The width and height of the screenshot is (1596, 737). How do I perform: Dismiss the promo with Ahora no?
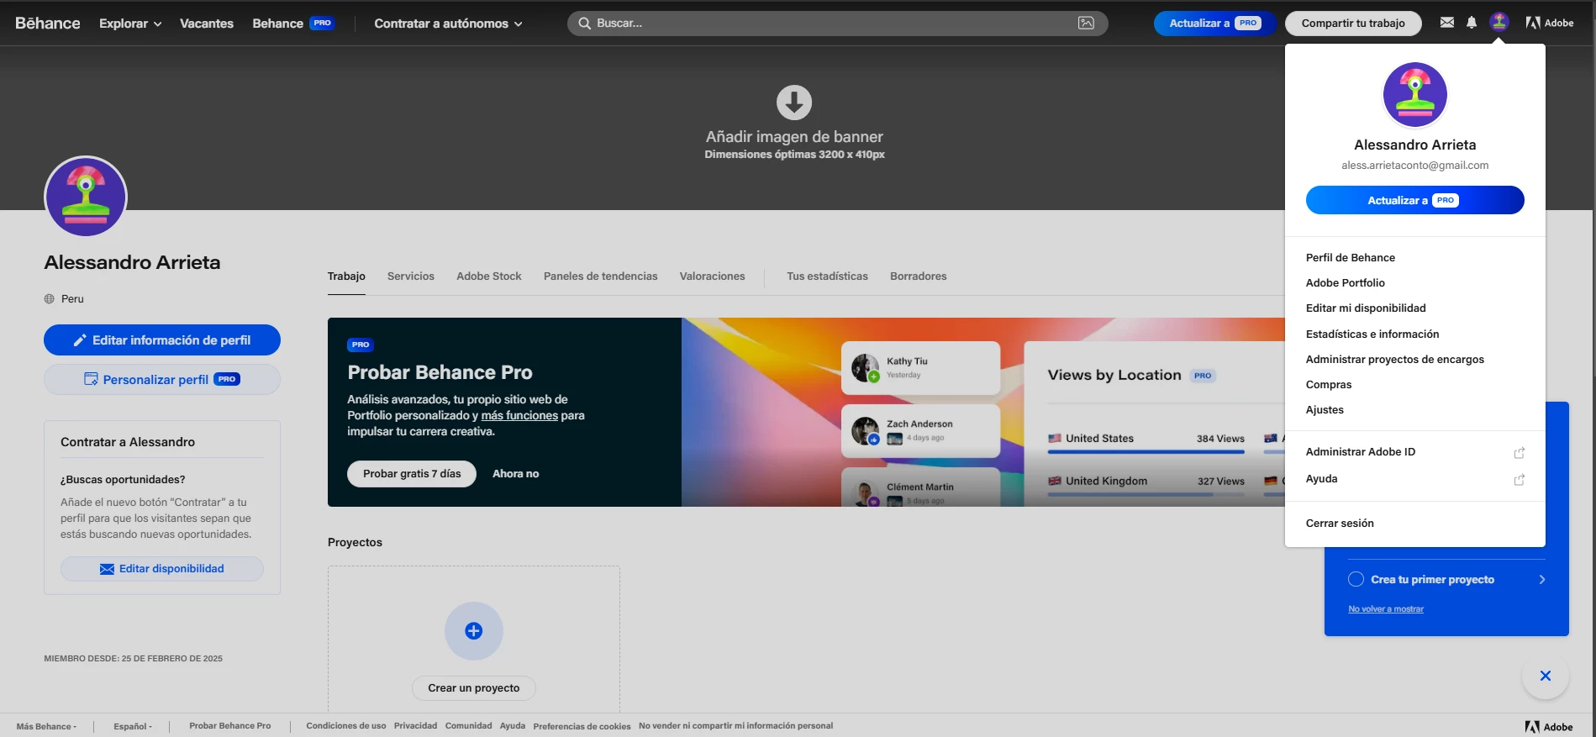[515, 474]
